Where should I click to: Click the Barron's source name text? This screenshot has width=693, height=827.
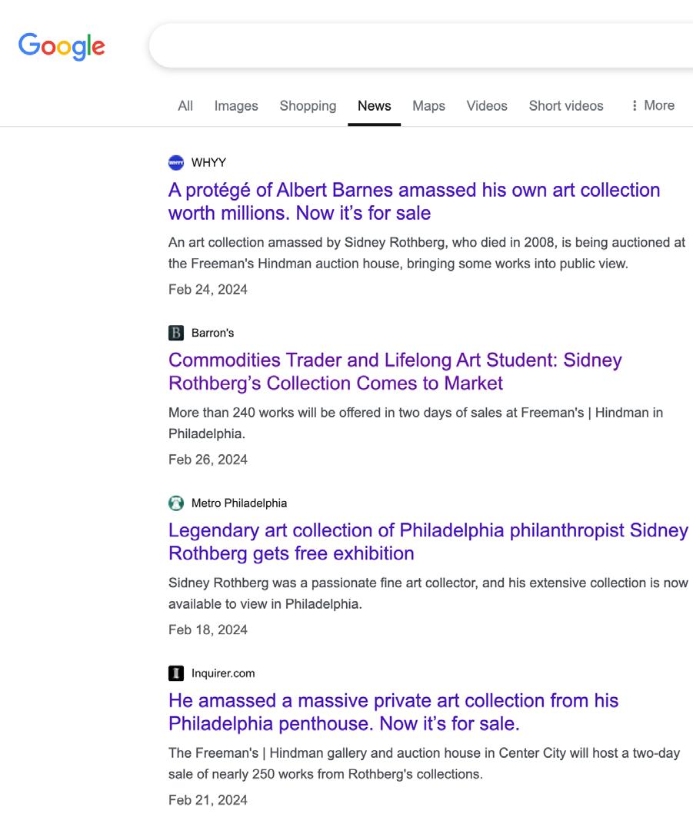(212, 333)
